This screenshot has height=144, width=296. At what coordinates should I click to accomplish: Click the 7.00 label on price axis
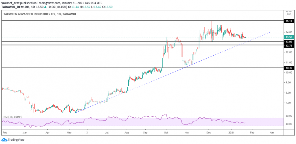pos(288,103)
